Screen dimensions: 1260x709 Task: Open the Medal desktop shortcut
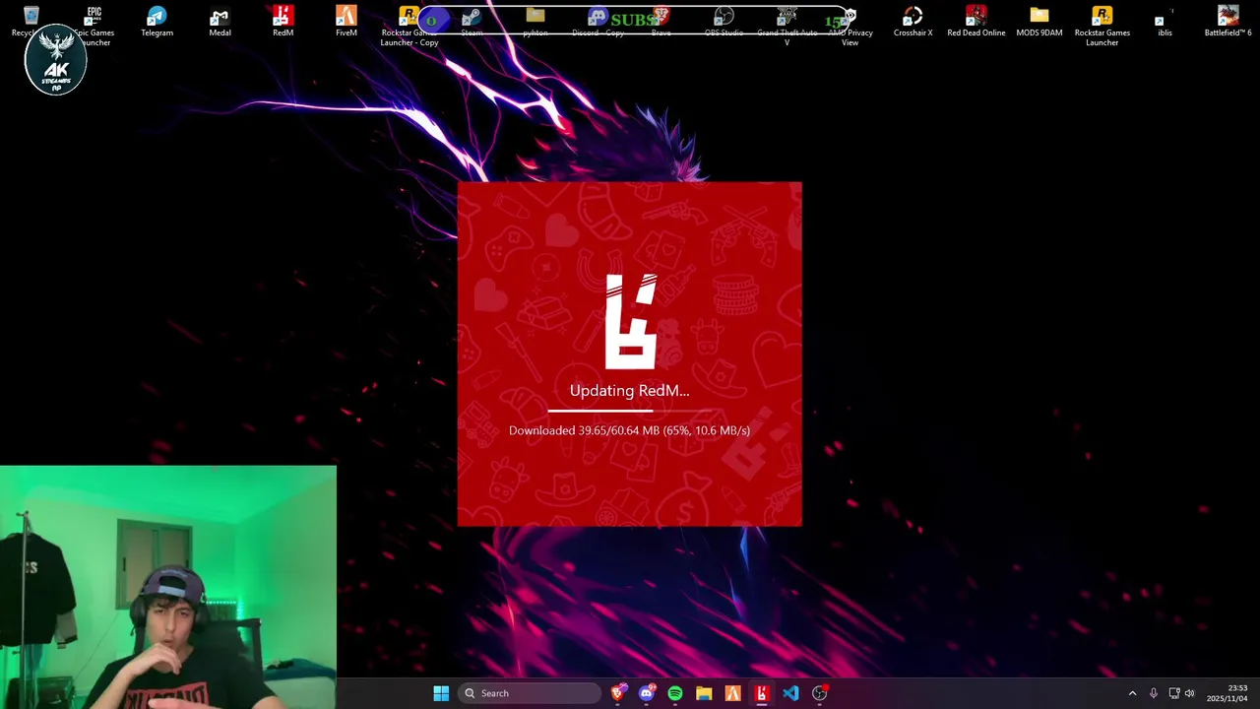click(x=220, y=22)
